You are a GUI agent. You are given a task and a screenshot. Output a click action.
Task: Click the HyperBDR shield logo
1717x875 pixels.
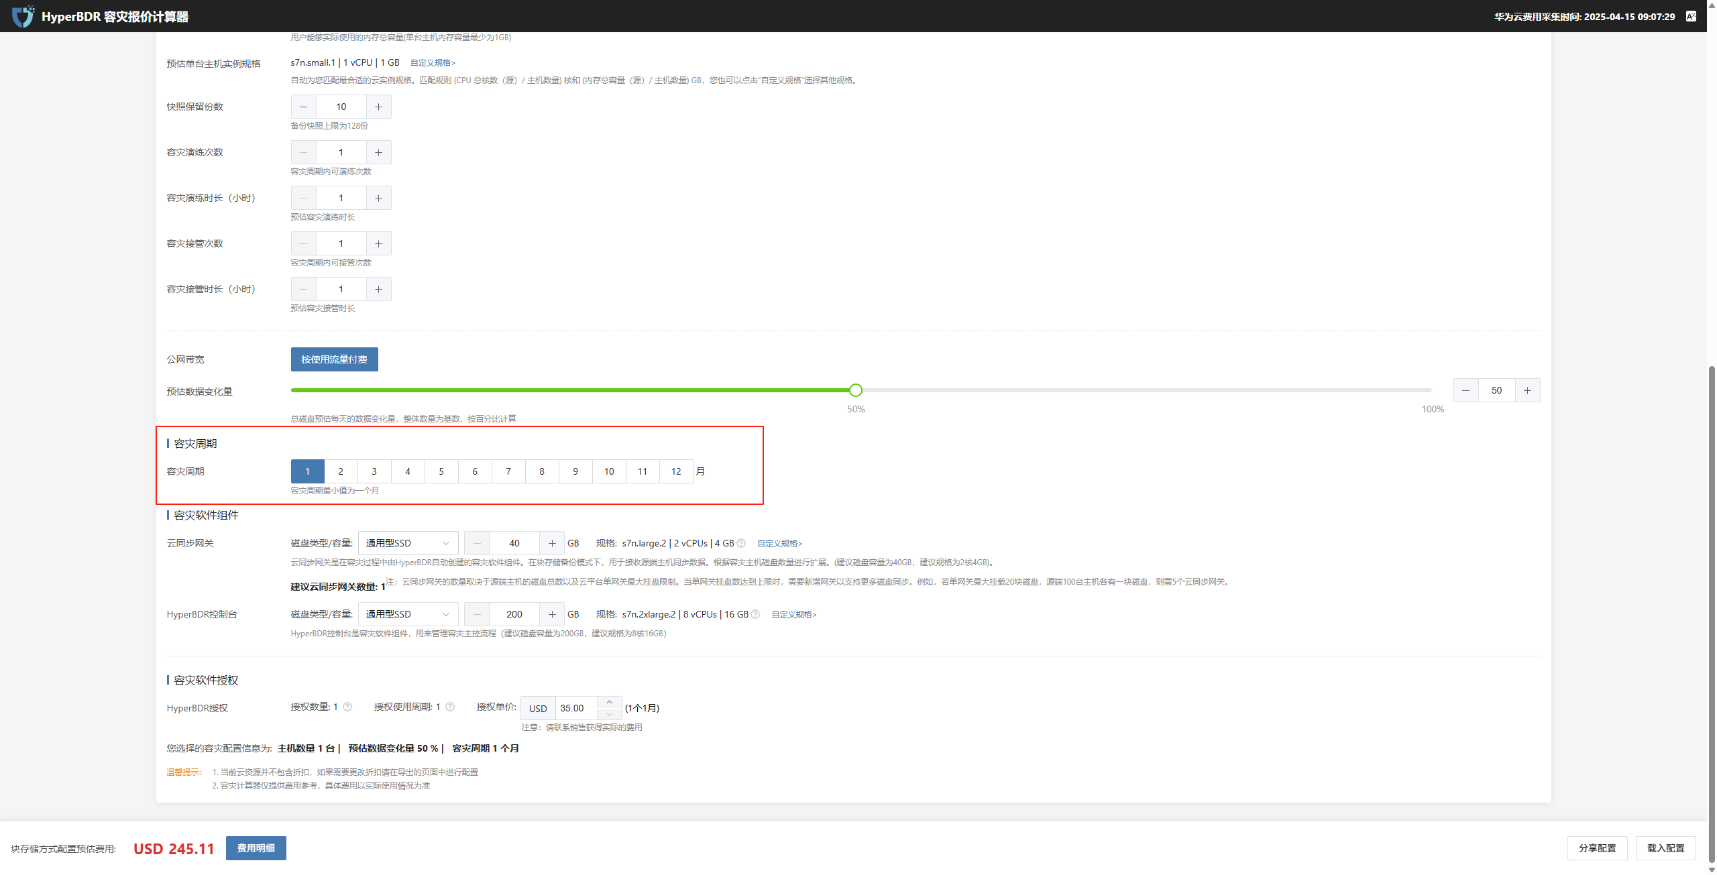coord(23,16)
